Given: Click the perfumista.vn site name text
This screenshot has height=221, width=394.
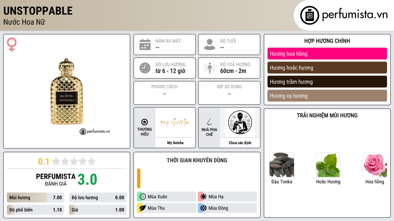Looking at the screenshot, I should tap(355, 15).
